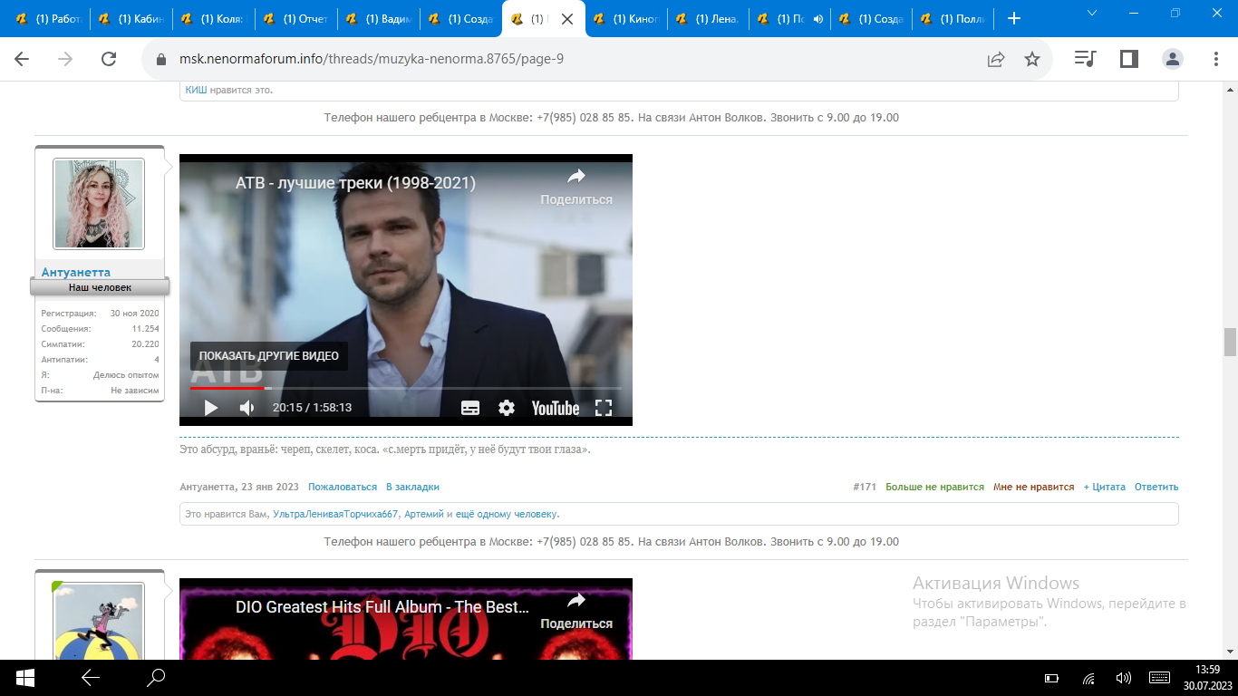Viewport: 1238px width, 696px height.
Task: Open the Артемий user link
Action: (x=424, y=514)
